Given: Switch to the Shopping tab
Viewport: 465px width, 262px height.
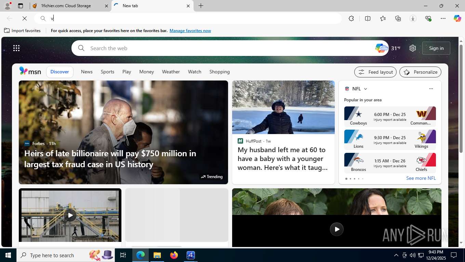Looking at the screenshot, I should click(220, 72).
